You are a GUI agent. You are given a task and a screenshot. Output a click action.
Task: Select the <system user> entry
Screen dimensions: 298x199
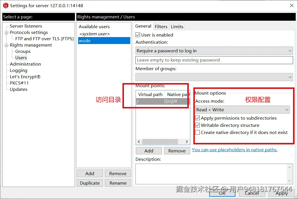(95, 34)
